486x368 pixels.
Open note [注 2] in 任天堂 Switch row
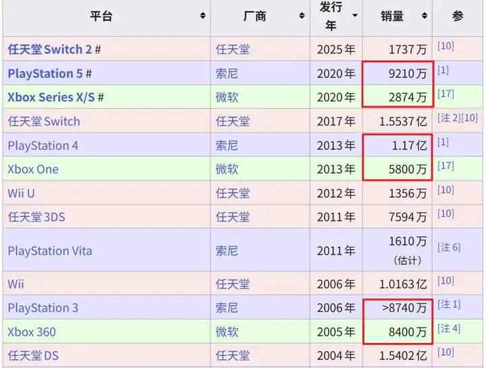click(449, 117)
